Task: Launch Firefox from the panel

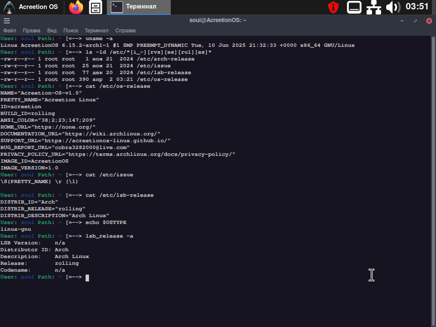Action: (x=76, y=7)
